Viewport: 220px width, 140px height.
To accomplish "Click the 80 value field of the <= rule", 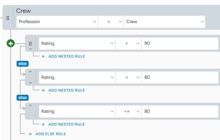I will coord(181,111).
